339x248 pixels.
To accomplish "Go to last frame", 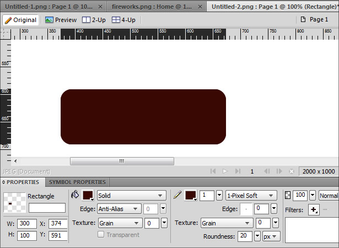I will (x=238, y=171).
